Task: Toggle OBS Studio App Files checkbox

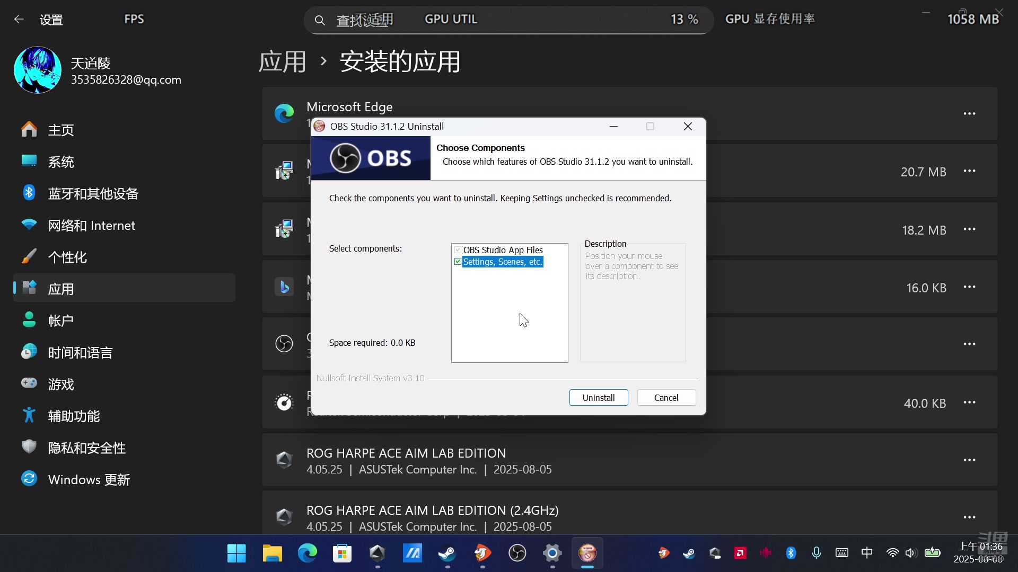Action: (458, 250)
